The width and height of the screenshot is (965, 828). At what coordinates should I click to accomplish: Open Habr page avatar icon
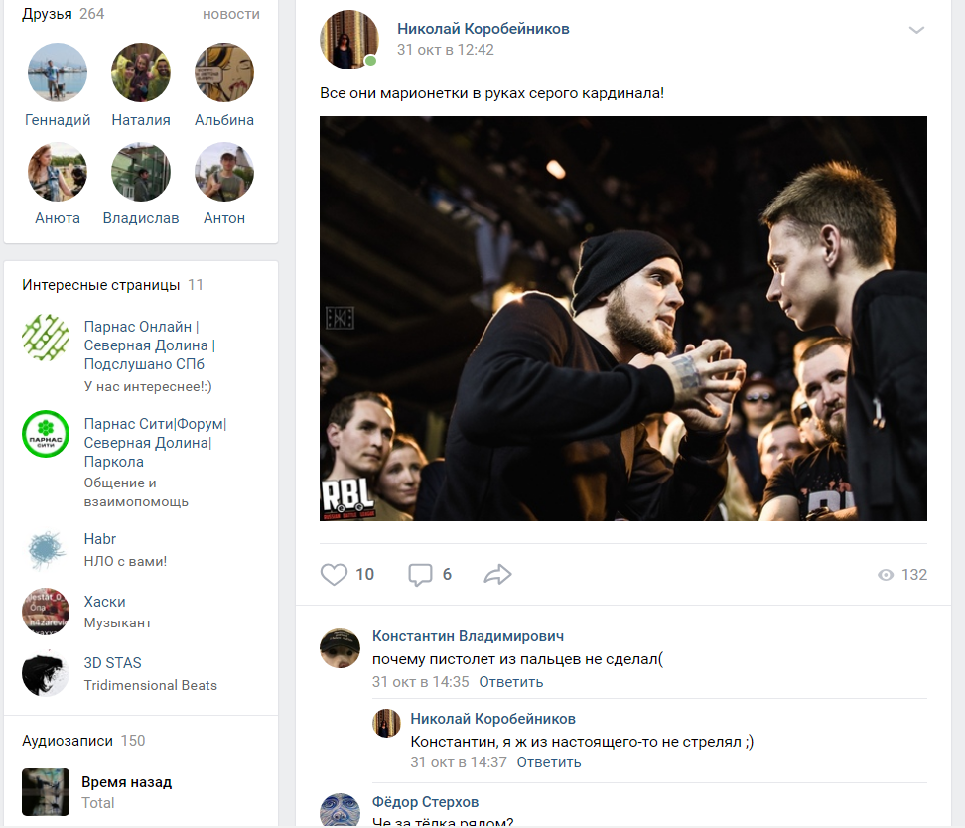coord(46,550)
